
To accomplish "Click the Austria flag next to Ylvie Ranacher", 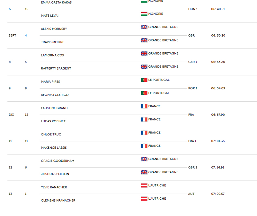I will pyautogui.click(x=144, y=186).
